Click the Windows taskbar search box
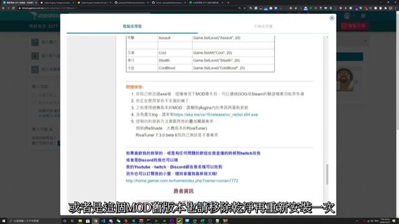The image size is (399, 224). tap(34, 221)
